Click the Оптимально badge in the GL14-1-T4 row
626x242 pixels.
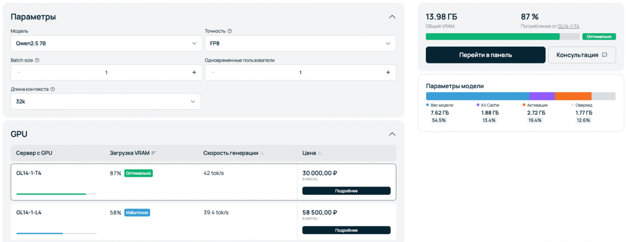138,173
